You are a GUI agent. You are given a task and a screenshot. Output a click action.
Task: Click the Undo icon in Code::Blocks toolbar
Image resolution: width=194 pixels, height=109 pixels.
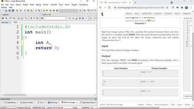(x=17, y=11)
